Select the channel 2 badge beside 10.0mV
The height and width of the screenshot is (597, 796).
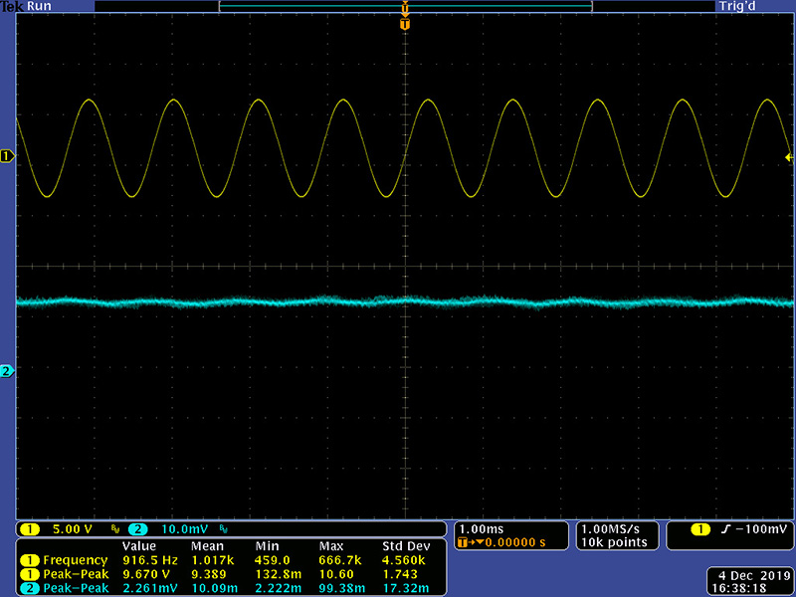pyautogui.click(x=137, y=529)
